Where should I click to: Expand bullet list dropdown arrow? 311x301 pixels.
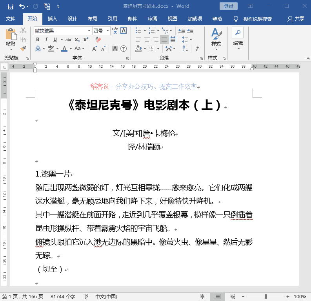[145, 31]
